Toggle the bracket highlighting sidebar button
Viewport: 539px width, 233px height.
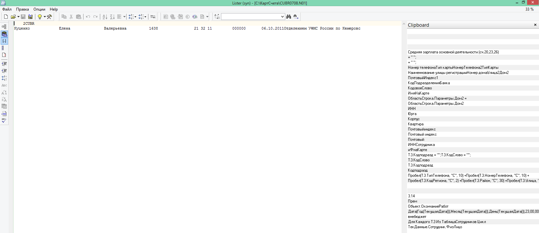pyautogui.click(x=4, y=41)
